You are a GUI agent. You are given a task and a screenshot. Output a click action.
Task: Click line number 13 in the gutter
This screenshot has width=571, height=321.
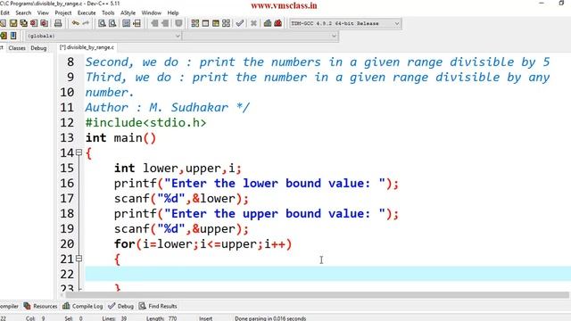(67, 138)
